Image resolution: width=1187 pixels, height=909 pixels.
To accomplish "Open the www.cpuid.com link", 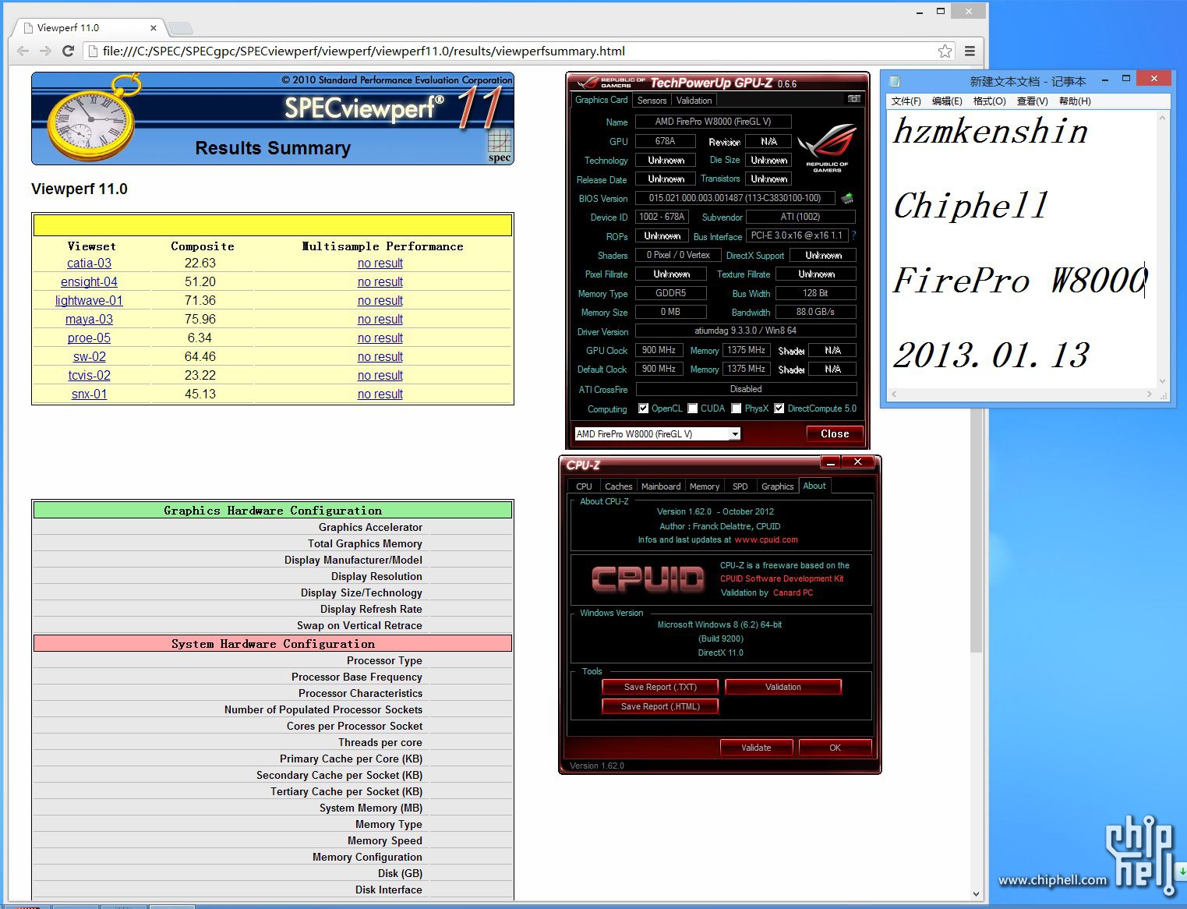I will coord(766,539).
